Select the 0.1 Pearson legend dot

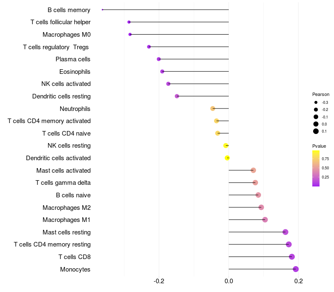point(316,131)
